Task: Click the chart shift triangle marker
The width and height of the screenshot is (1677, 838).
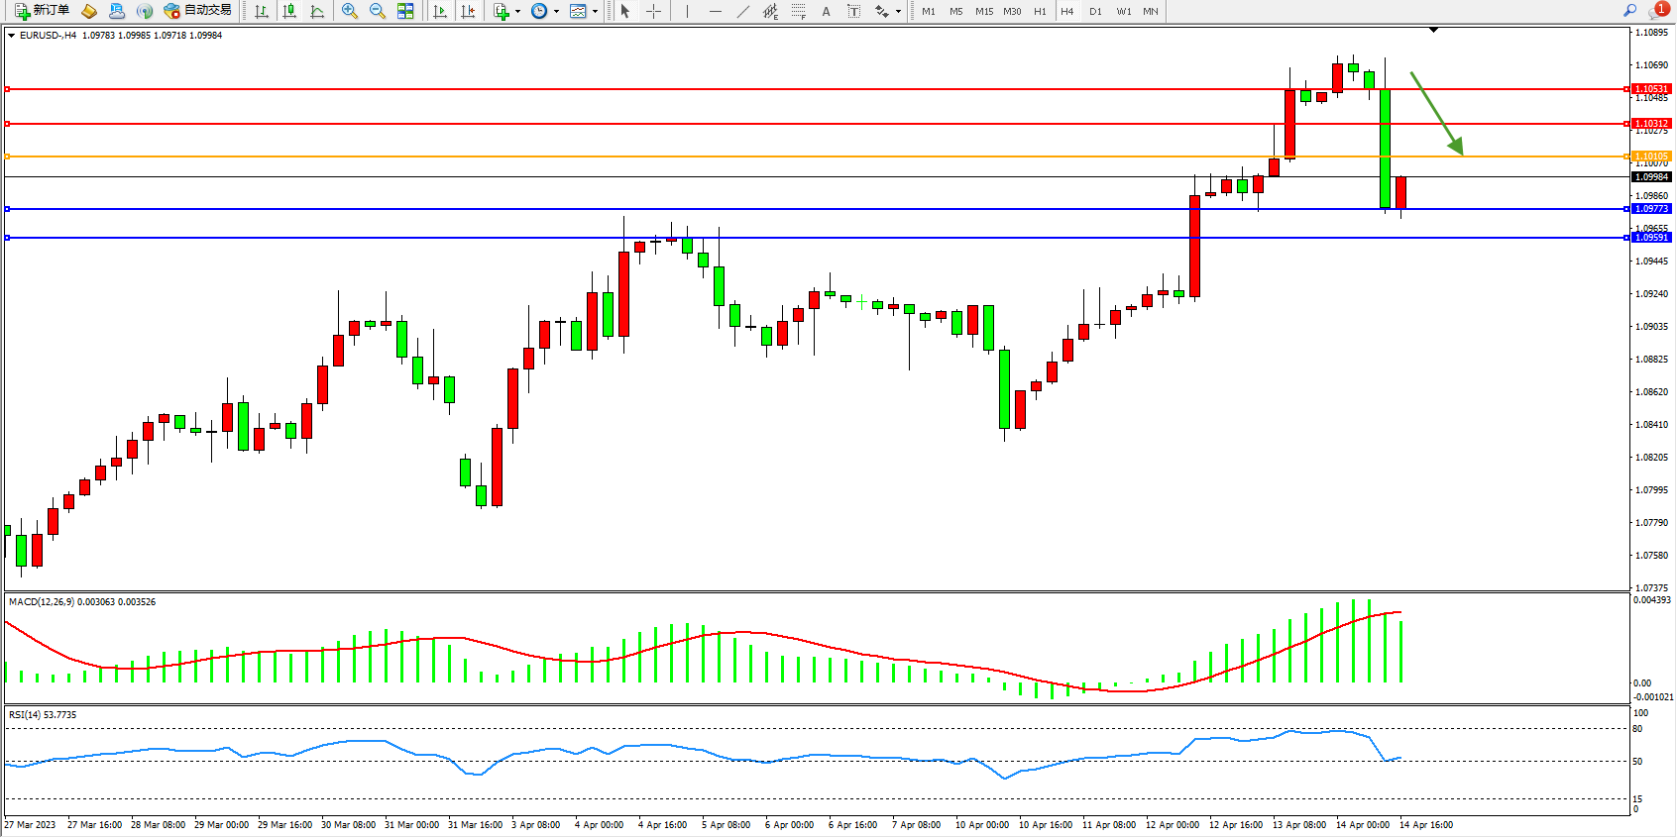Action: pos(1433,31)
